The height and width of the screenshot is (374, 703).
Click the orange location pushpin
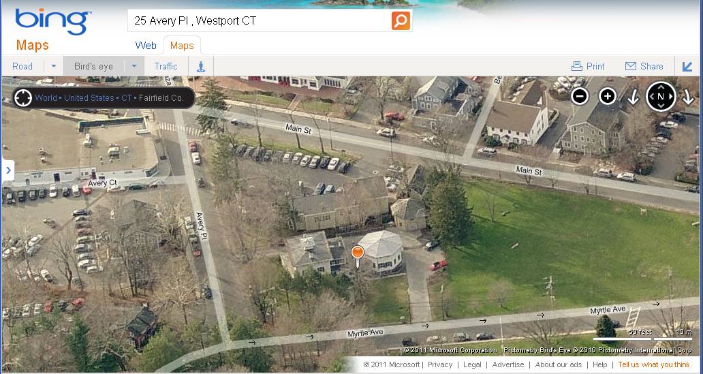click(358, 257)
